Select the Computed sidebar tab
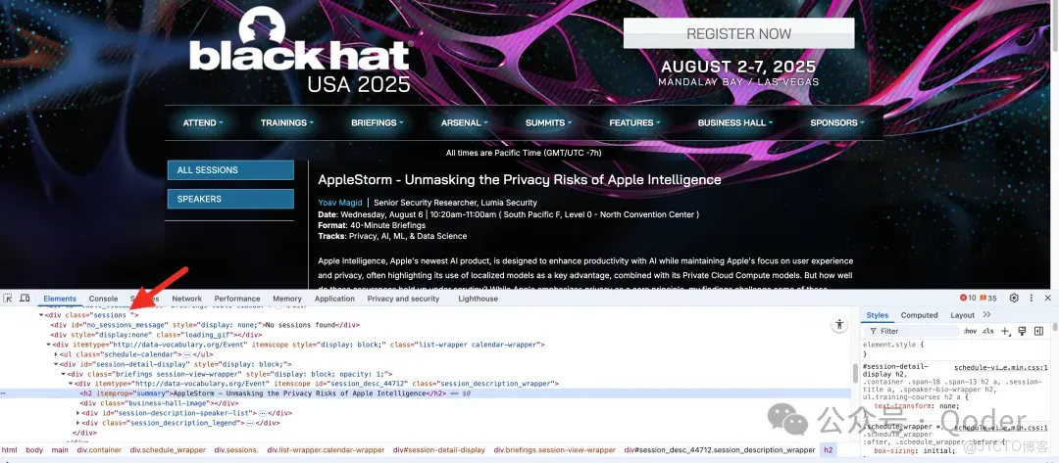The height and width of the screenshot is (463, 1059). coord(919,315)
